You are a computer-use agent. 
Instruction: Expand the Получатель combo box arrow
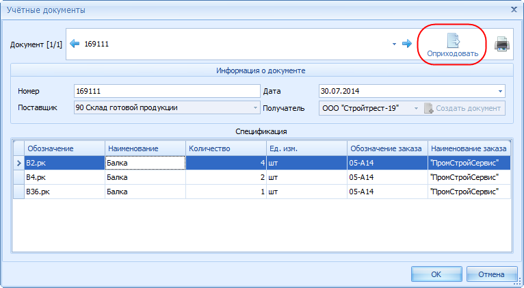(x=416, y=108)
